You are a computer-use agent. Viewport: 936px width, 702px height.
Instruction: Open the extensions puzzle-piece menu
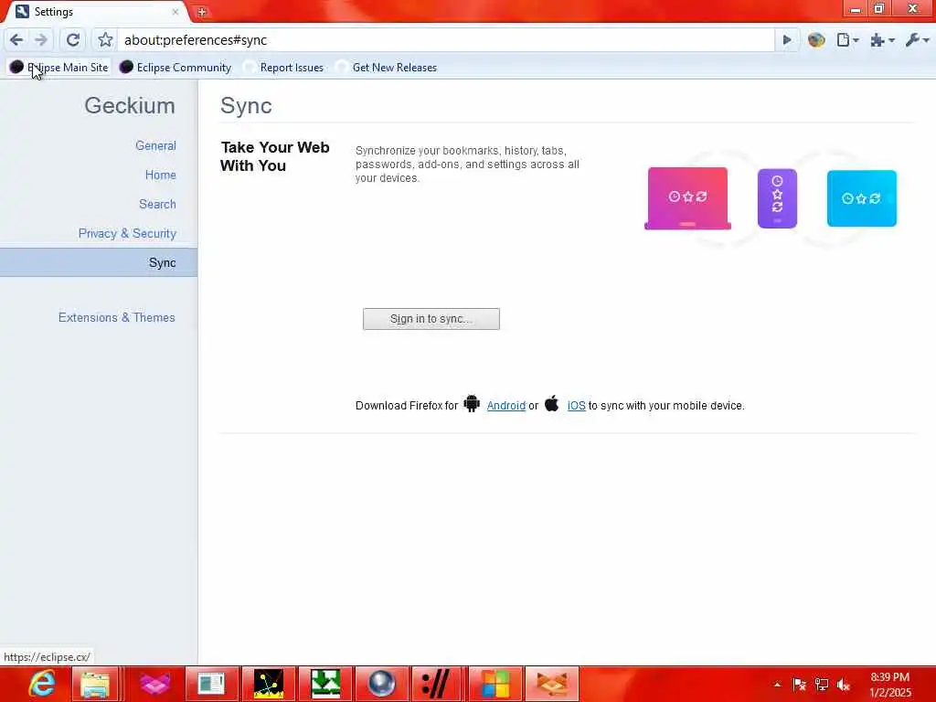(x=882, y=40)
